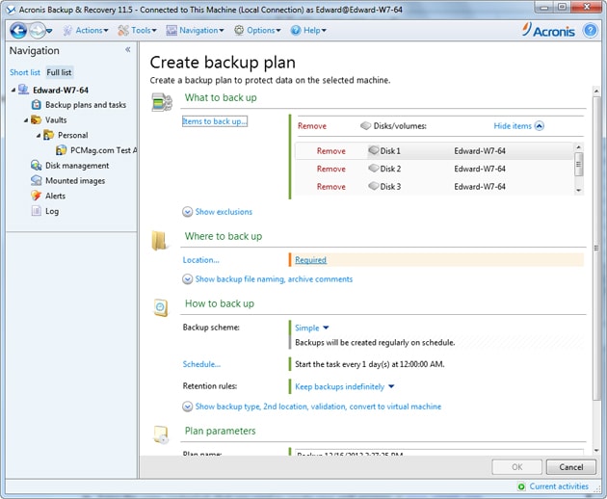Click the What to back up icon
The image size is (607, 499).
tap(162, 102)
